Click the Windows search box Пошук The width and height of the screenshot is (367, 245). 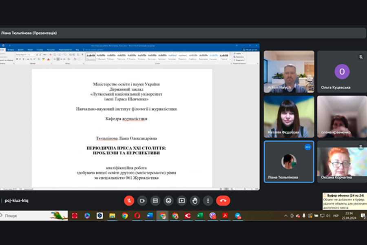[34, 216]
